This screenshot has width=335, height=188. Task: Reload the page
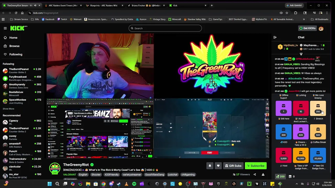[16, 13]
